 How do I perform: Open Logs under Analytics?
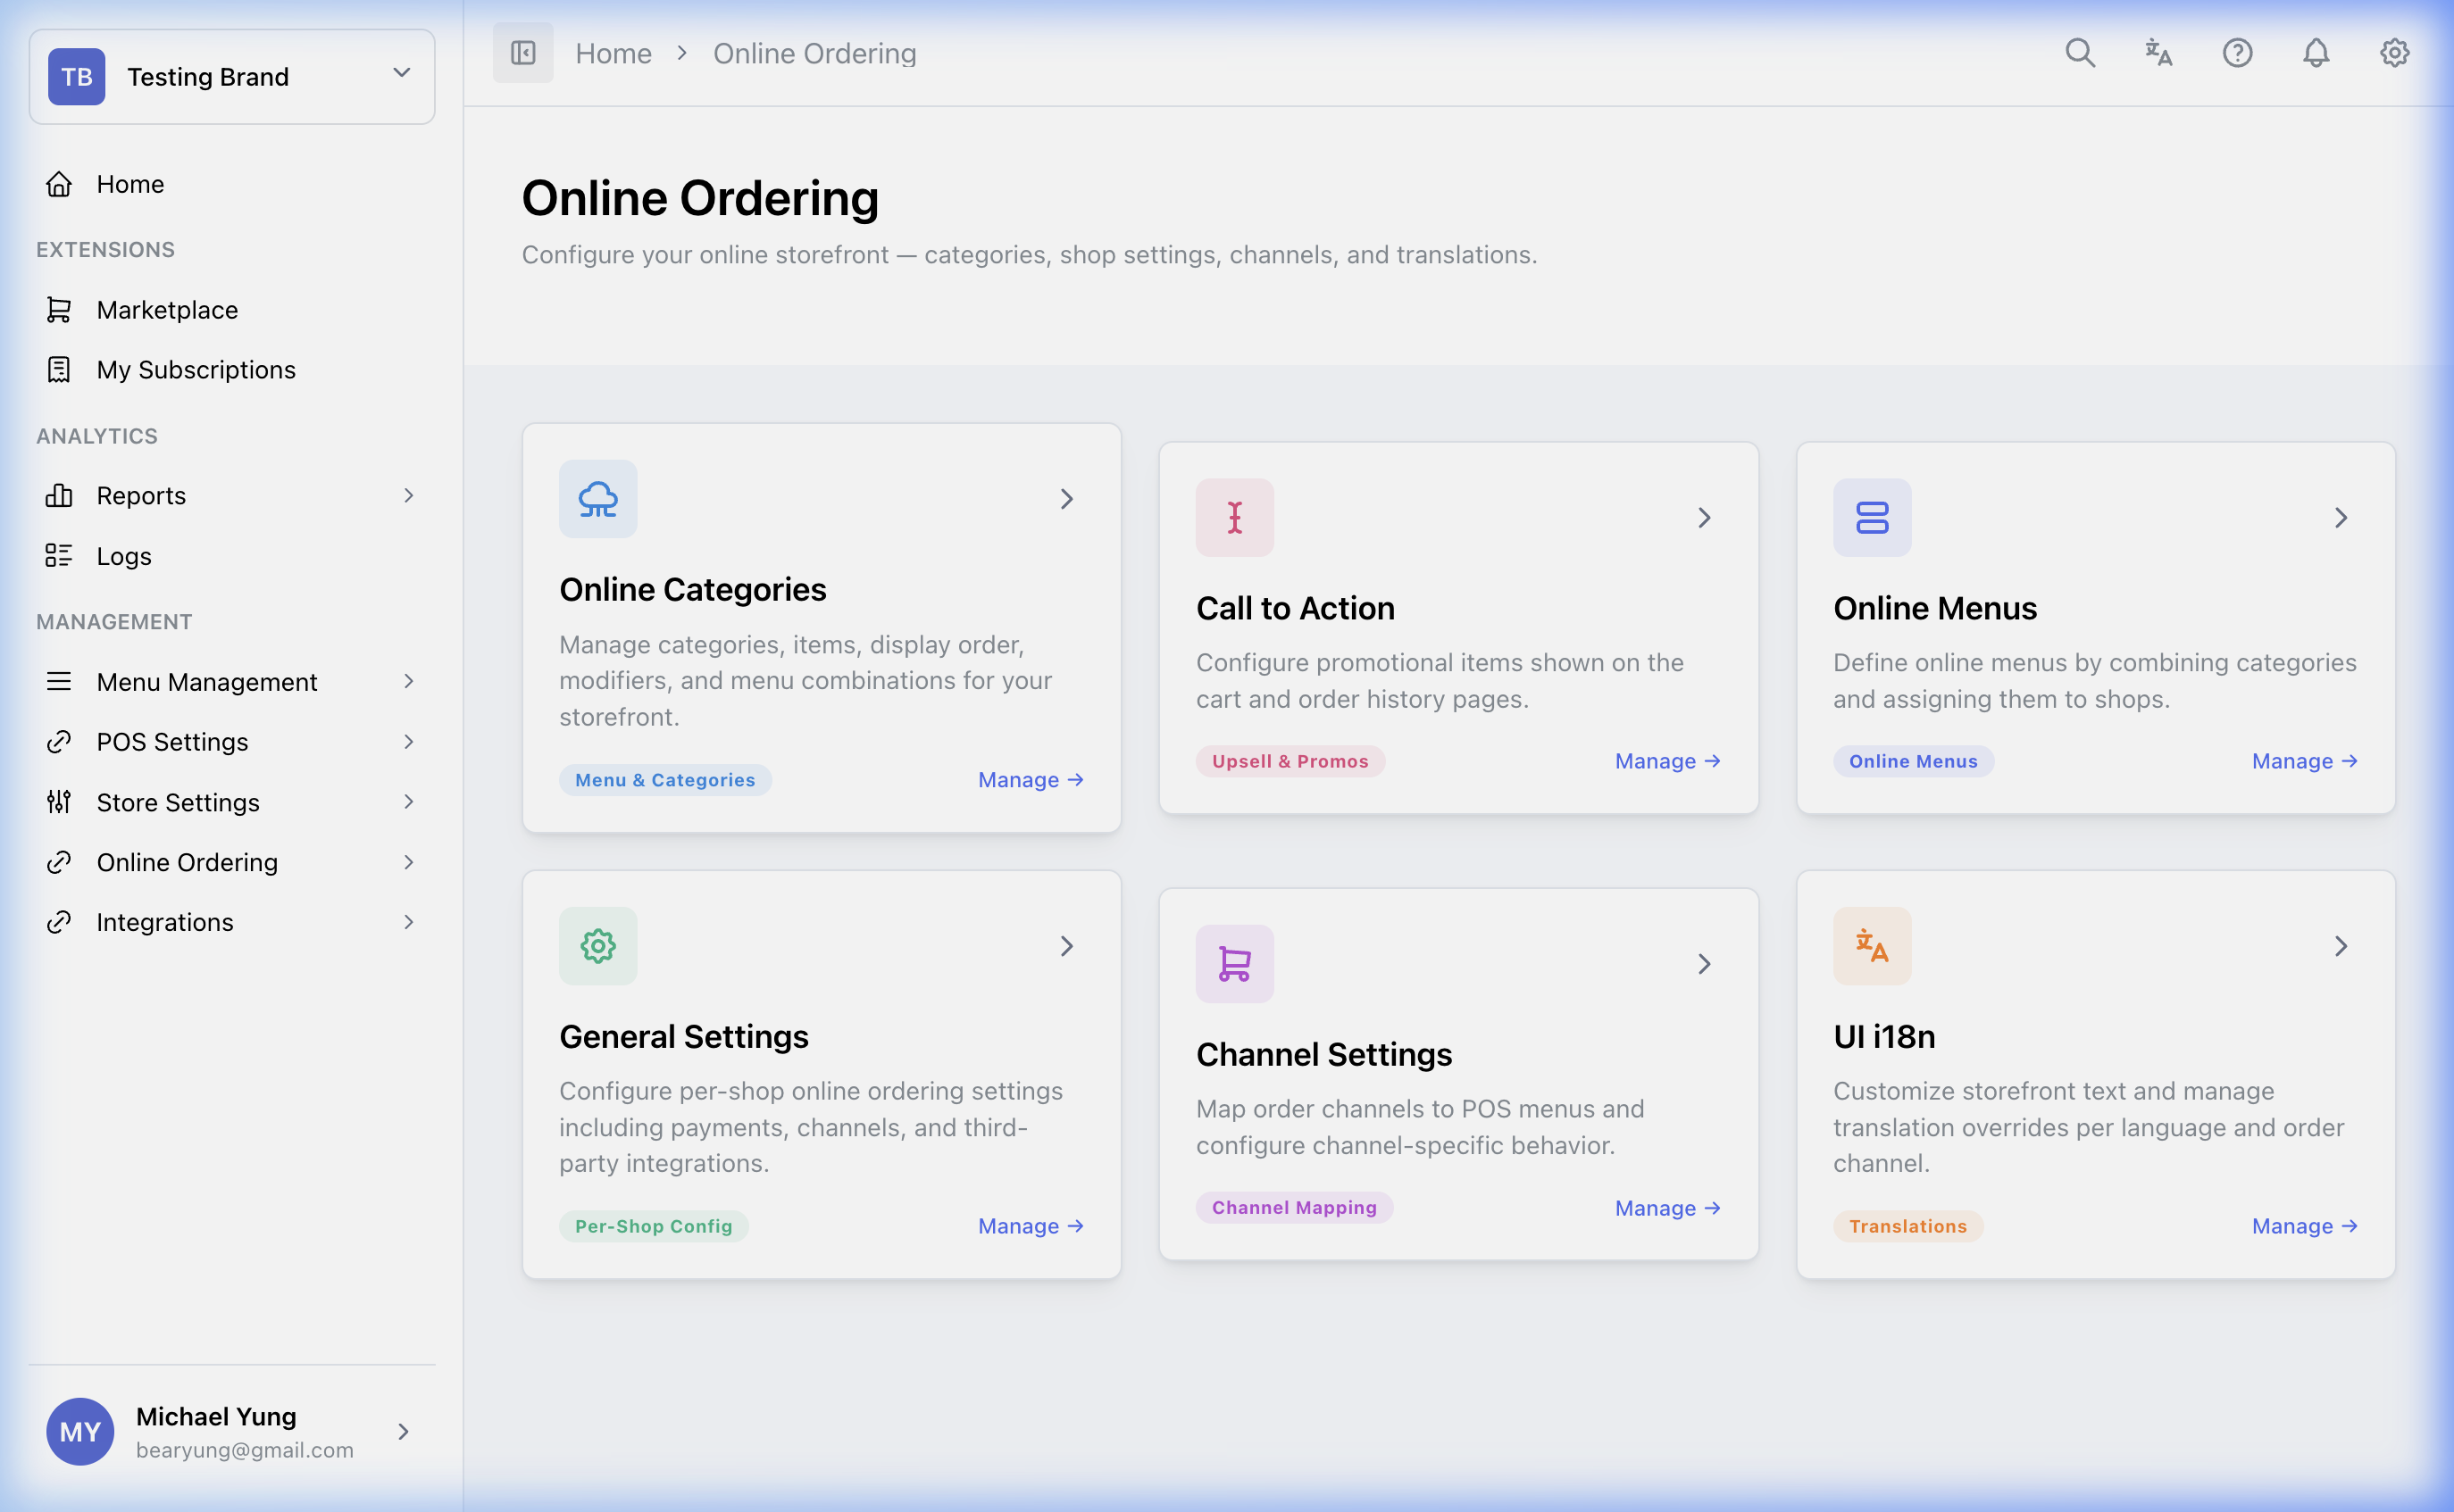pos(123,556)
